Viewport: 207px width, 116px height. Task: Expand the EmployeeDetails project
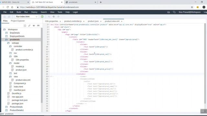click(6, 36)
